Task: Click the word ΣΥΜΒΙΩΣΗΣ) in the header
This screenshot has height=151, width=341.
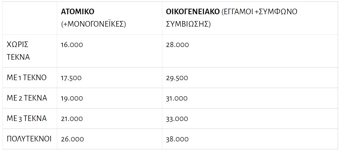Action: point(188,24)
